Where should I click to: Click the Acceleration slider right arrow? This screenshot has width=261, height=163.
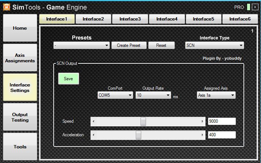tap(203, 135)
